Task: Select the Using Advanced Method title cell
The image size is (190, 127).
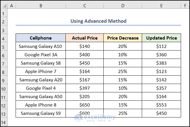Action: click(98, 21)
